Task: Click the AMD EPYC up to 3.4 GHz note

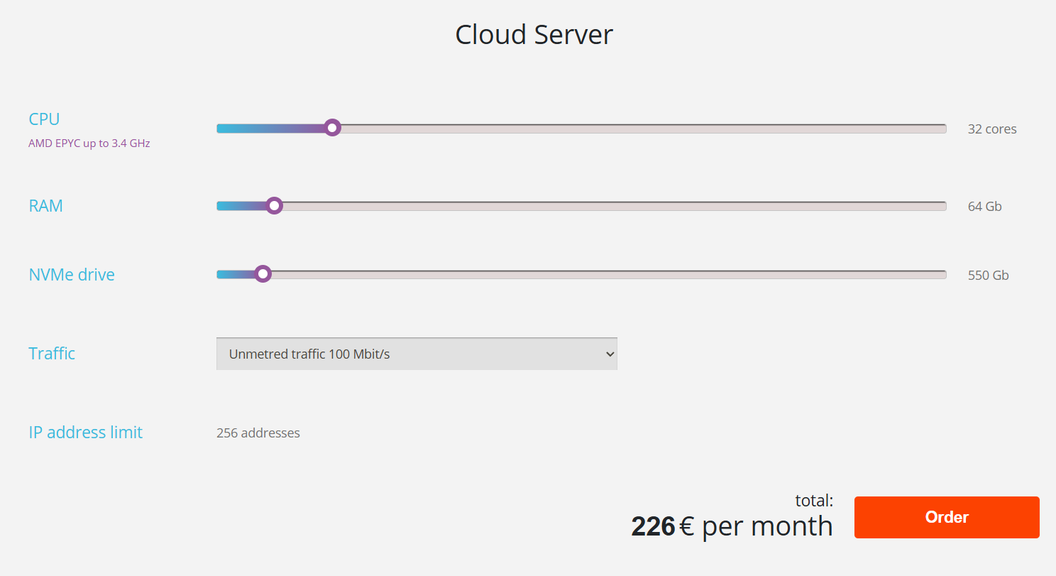Action: (x=89, y=143)
